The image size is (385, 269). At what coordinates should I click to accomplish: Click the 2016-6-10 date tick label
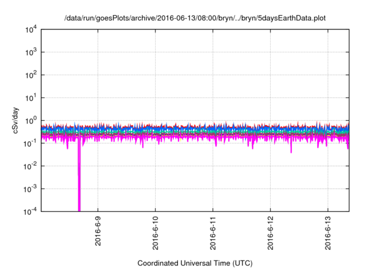pyautogui.click(x=155, y=233)
